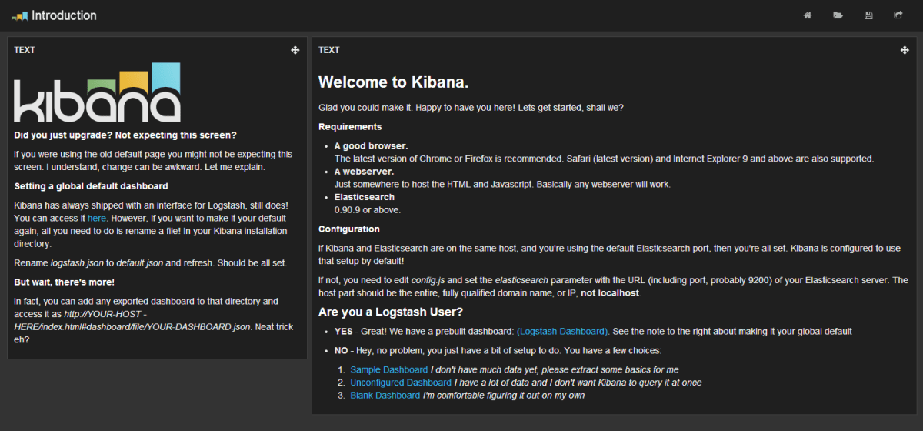Click the large Kibana logo image
The width and height of the screenshot is (923, 431).
(x=98, y=92)
